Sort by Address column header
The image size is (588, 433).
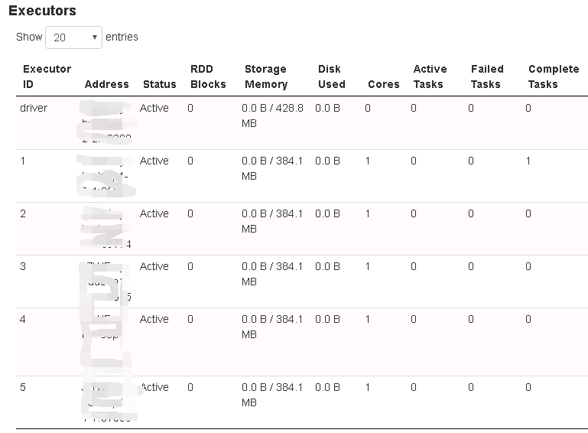107,84
